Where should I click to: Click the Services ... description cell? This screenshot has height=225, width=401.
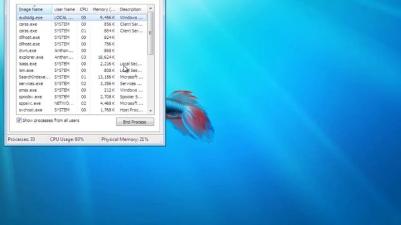point(131,84)
